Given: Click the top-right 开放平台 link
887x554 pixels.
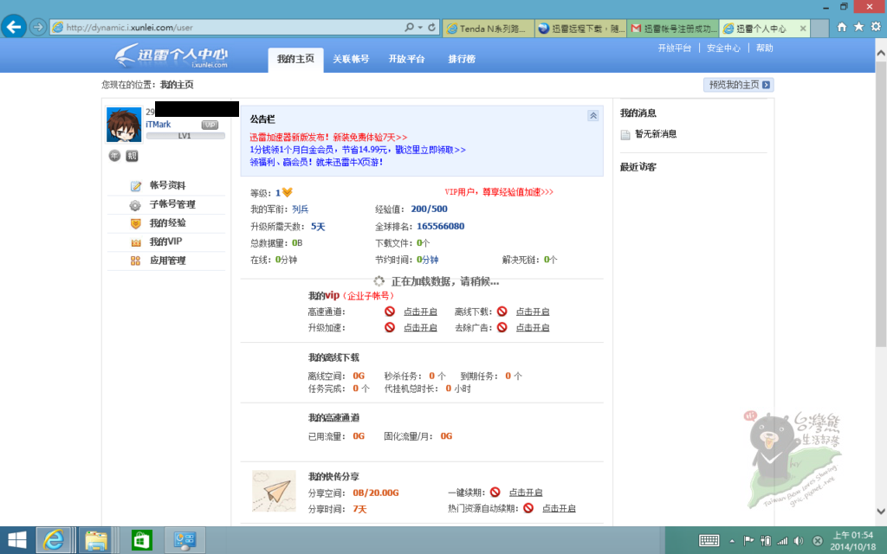Looking at the screenshot, I should coord(674,48).
